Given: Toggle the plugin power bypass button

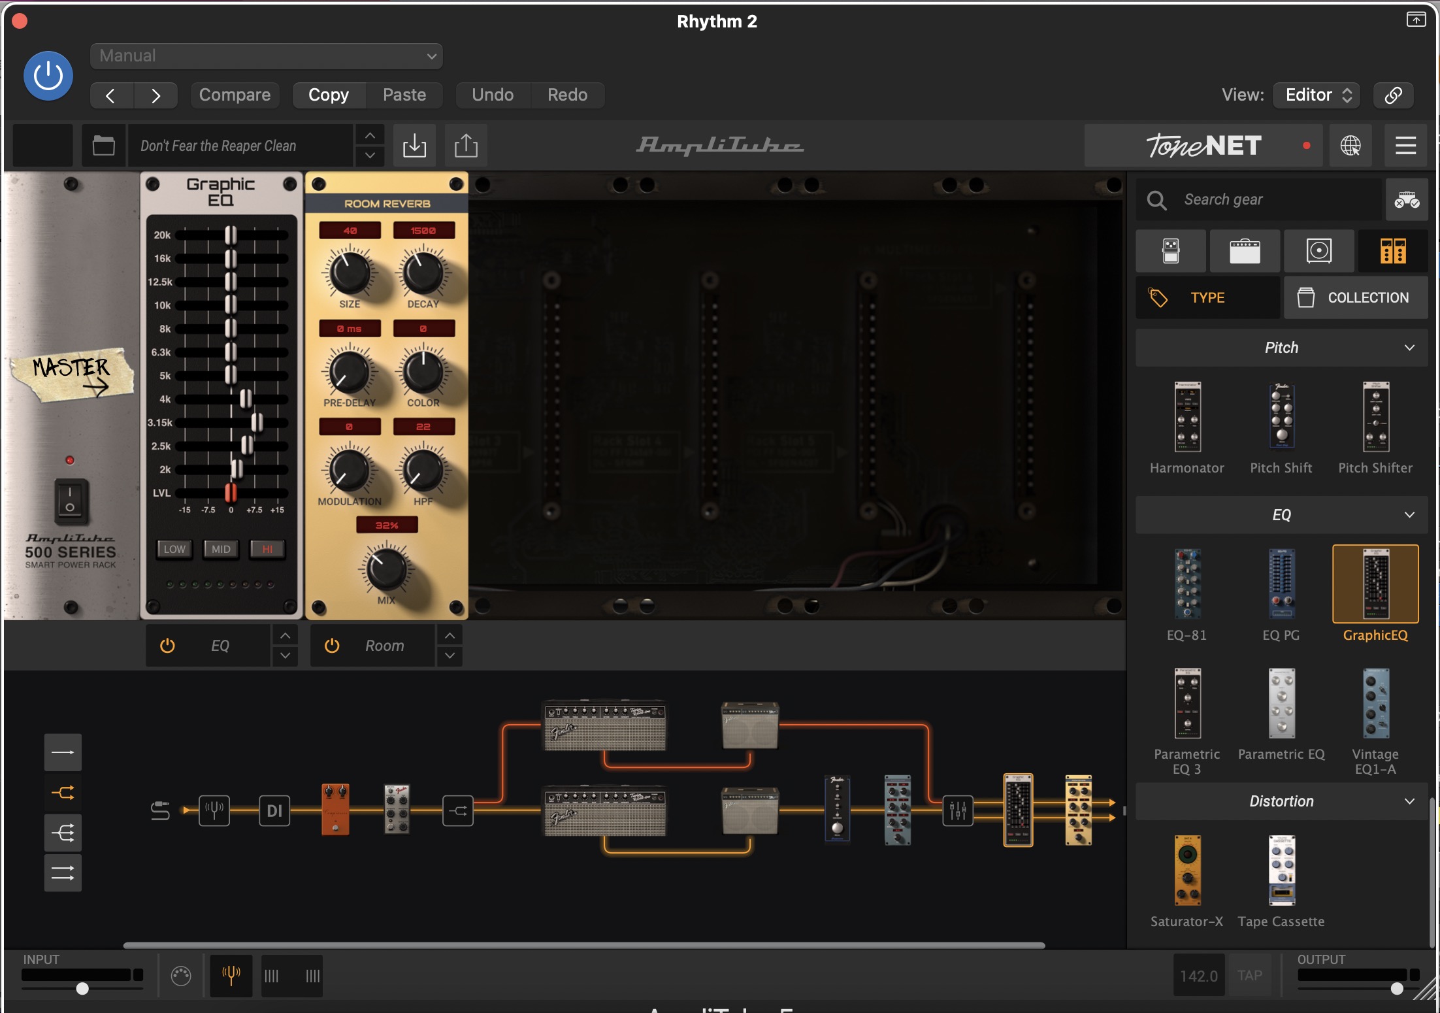Looking at the screenshot, I should tap(48, 76).
